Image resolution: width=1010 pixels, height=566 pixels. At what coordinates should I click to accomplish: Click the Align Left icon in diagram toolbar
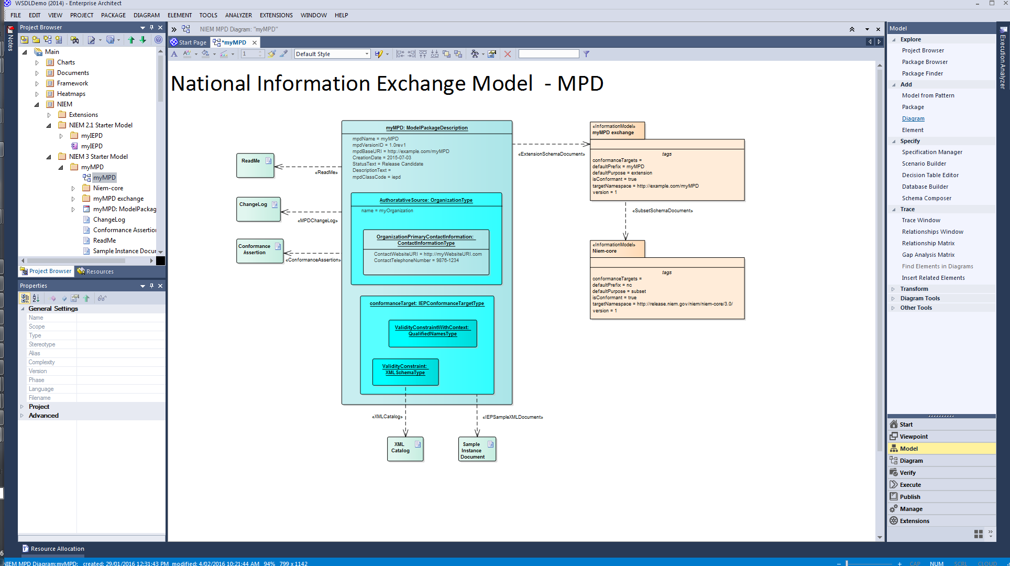pyautogui.click(x=400, y=54)
